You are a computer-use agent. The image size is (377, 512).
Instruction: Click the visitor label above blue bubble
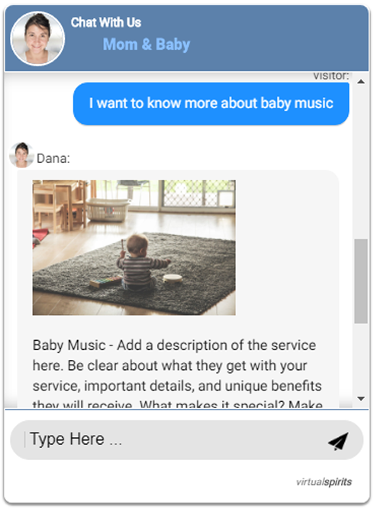pyautogui.click(x=331, y=76)
